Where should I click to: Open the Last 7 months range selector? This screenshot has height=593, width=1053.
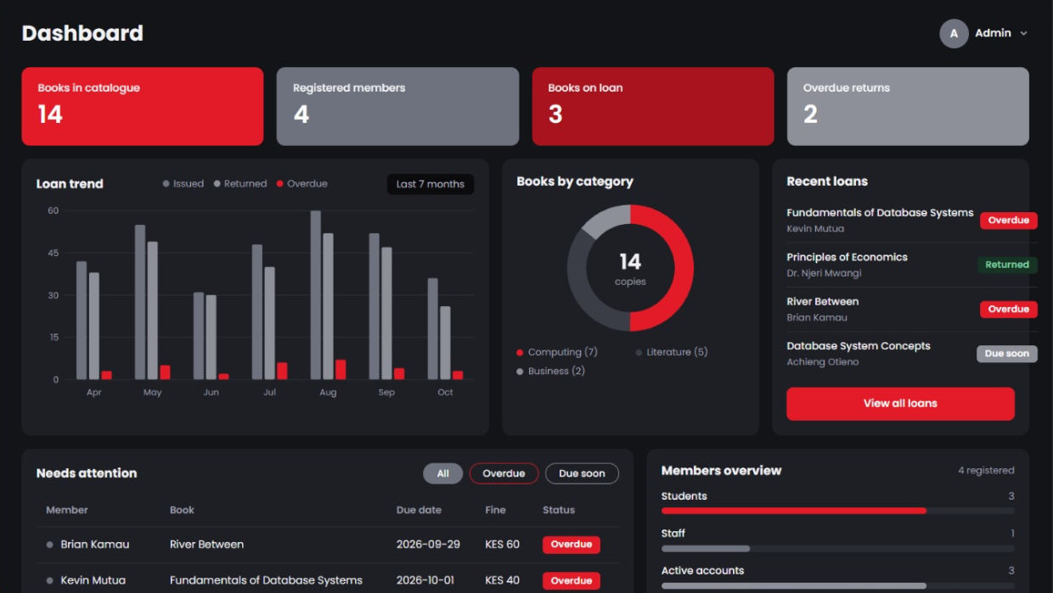coord(431,184)
